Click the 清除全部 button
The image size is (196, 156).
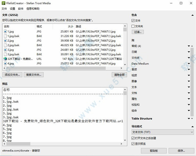click(x=119, y=75)
